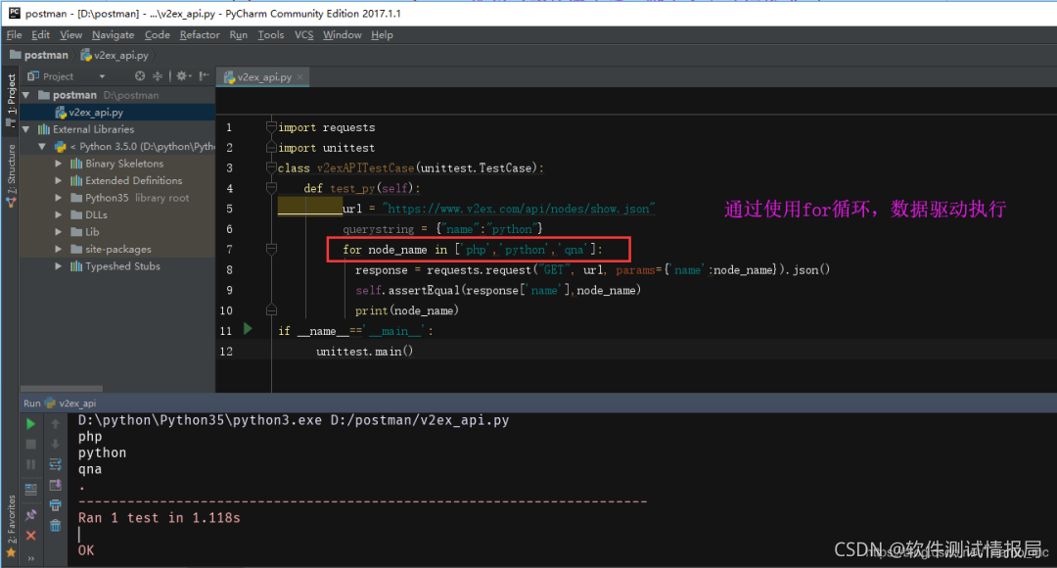Toggle pin tab in Run panel

[31, 514]
